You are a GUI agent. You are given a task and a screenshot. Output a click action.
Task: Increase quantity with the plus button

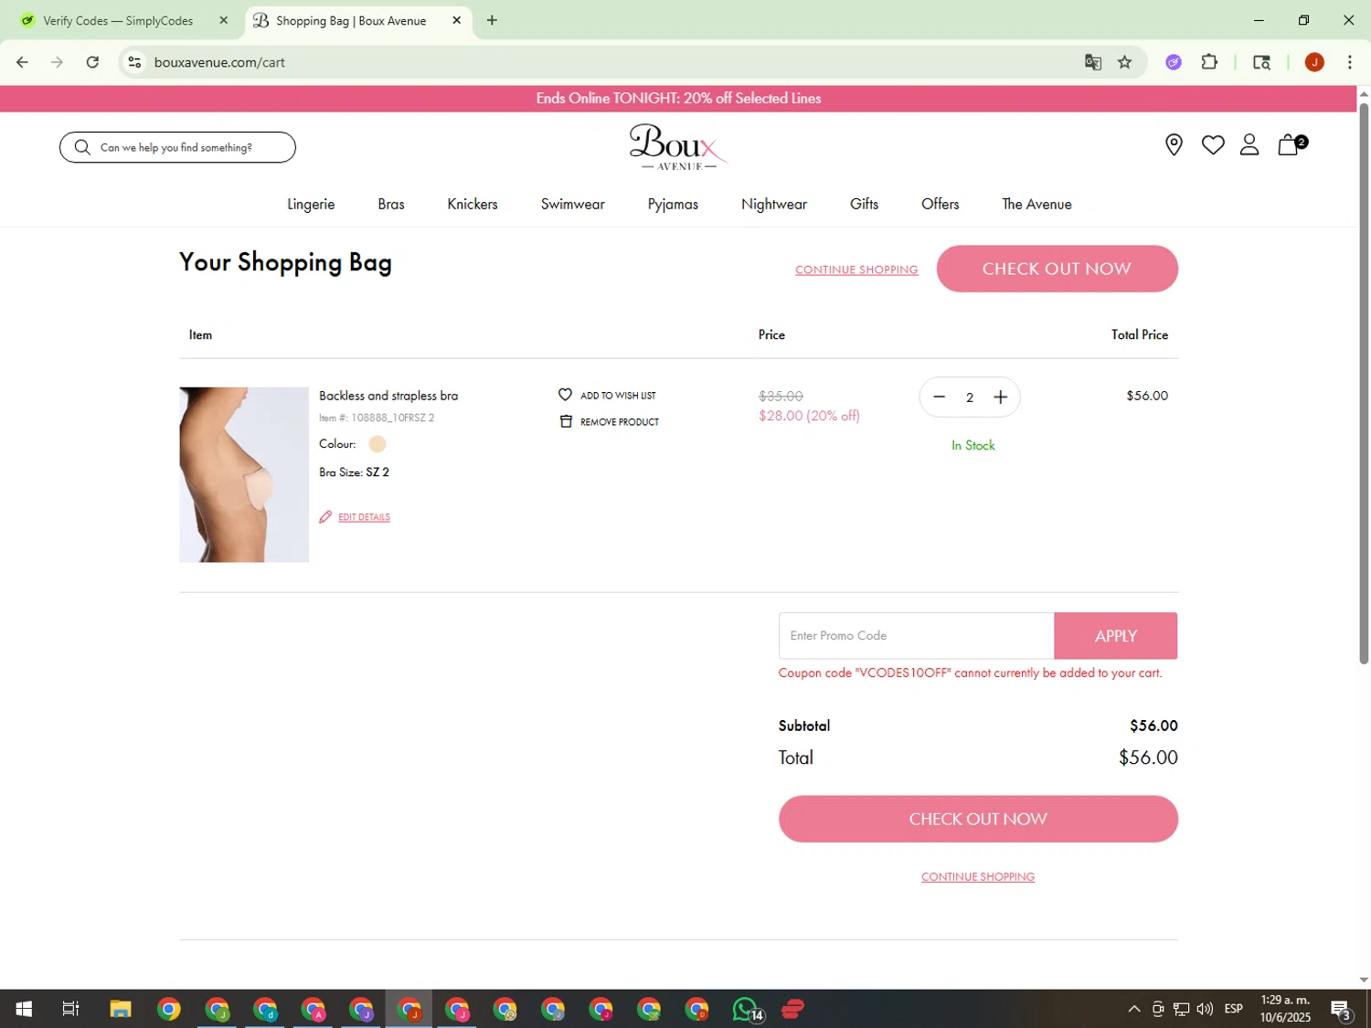[1001, 397]
